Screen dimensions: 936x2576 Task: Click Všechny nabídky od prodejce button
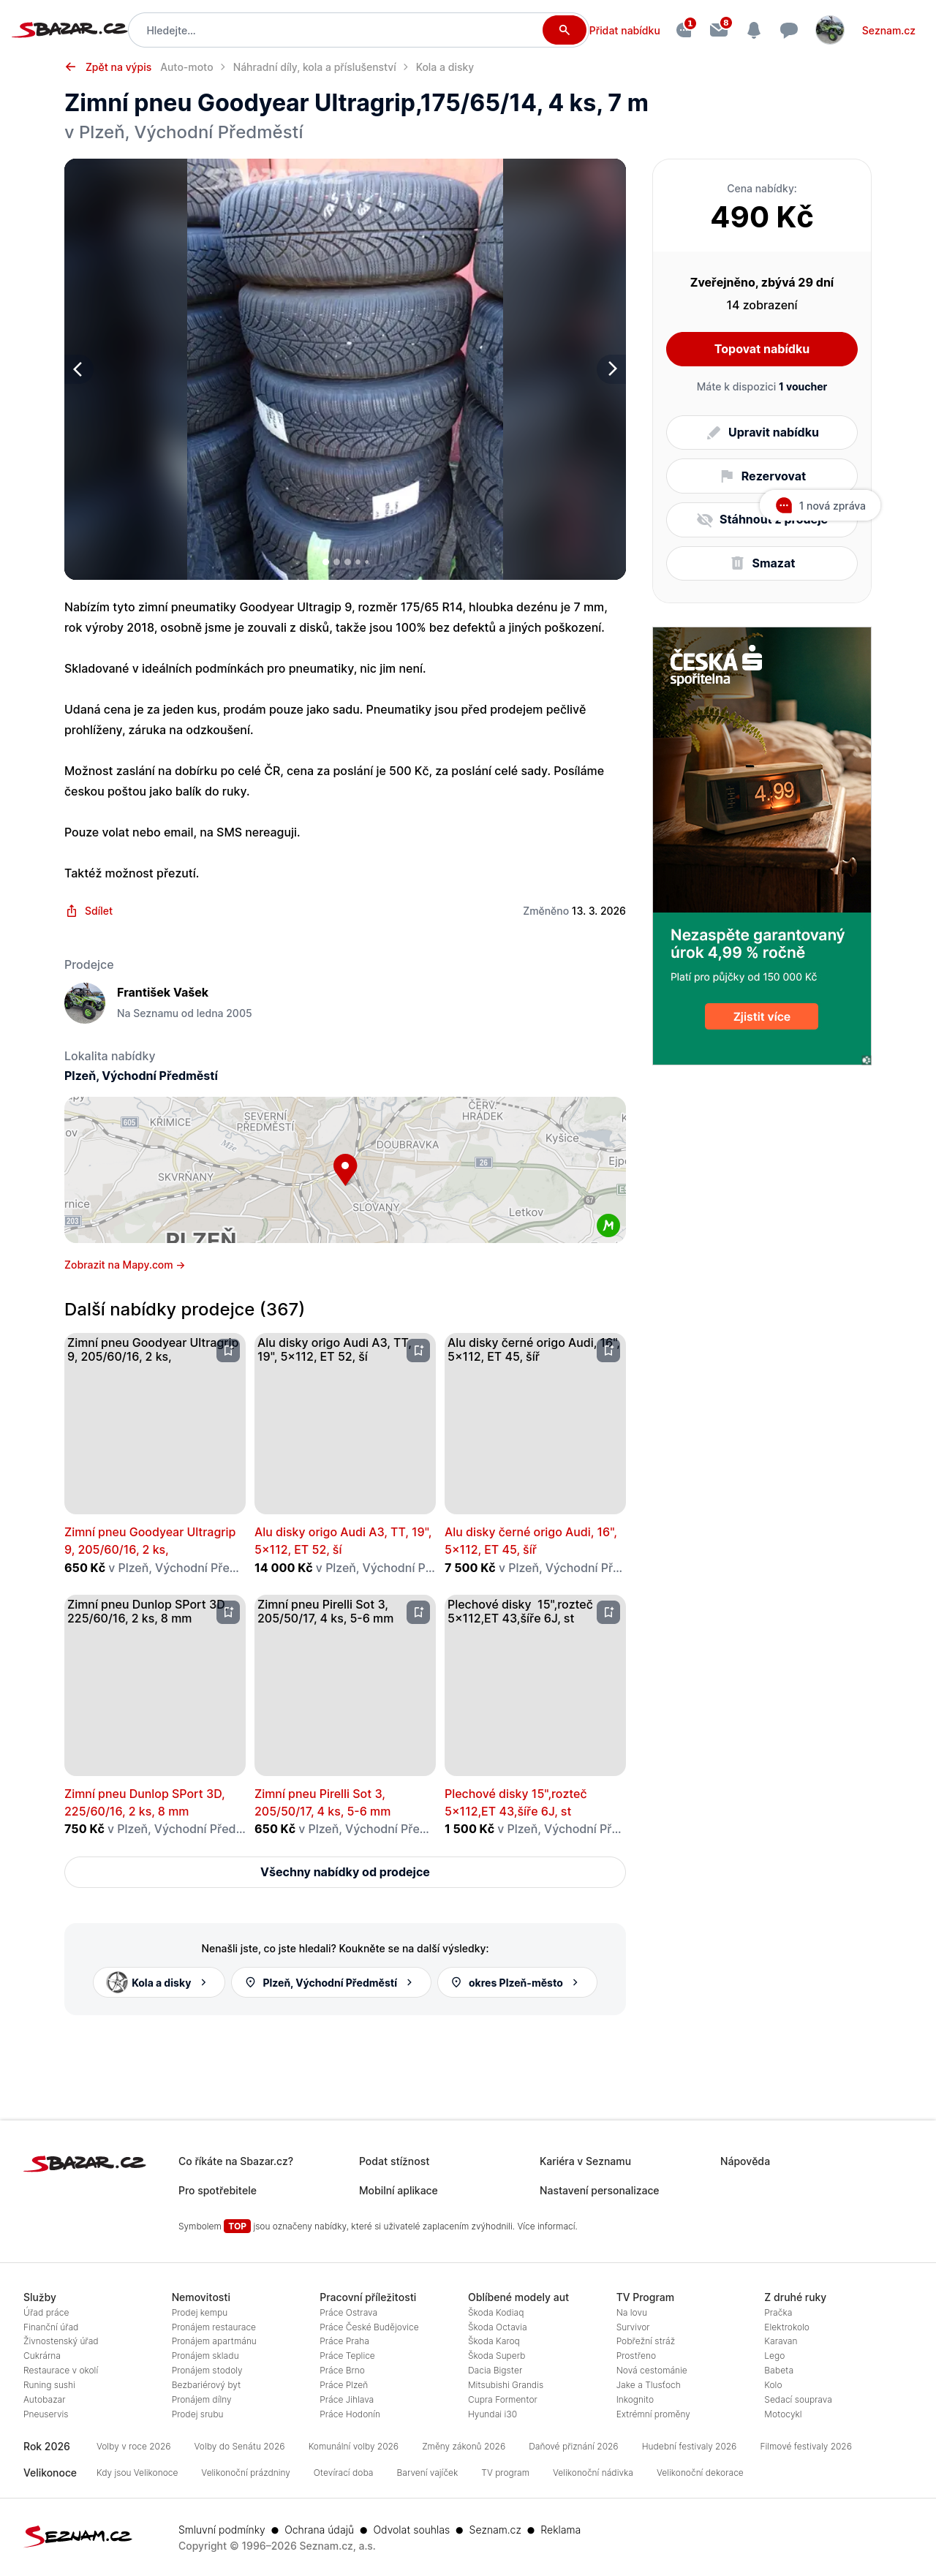(x=345, y=1872)
